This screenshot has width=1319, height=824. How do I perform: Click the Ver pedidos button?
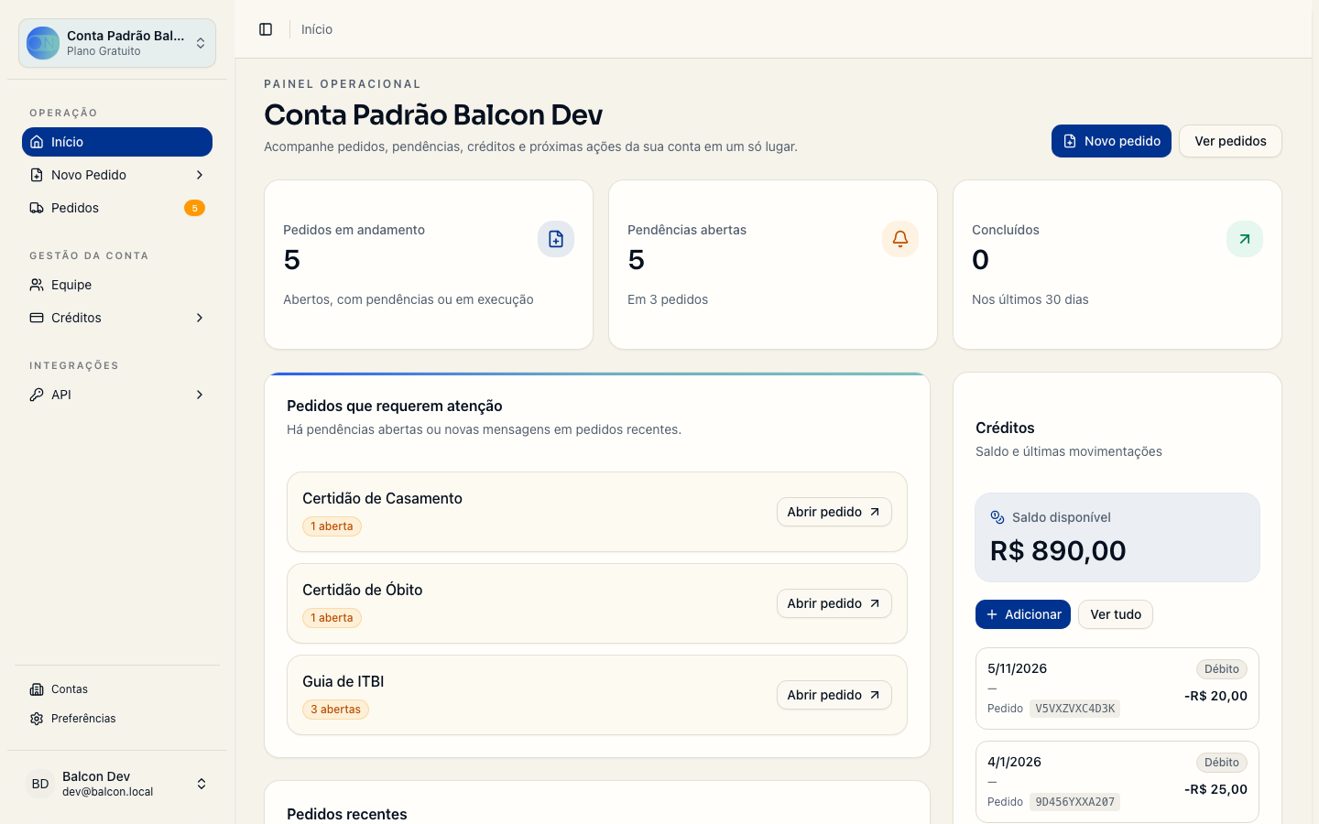pyautogui.click(x=1230, y=141)
